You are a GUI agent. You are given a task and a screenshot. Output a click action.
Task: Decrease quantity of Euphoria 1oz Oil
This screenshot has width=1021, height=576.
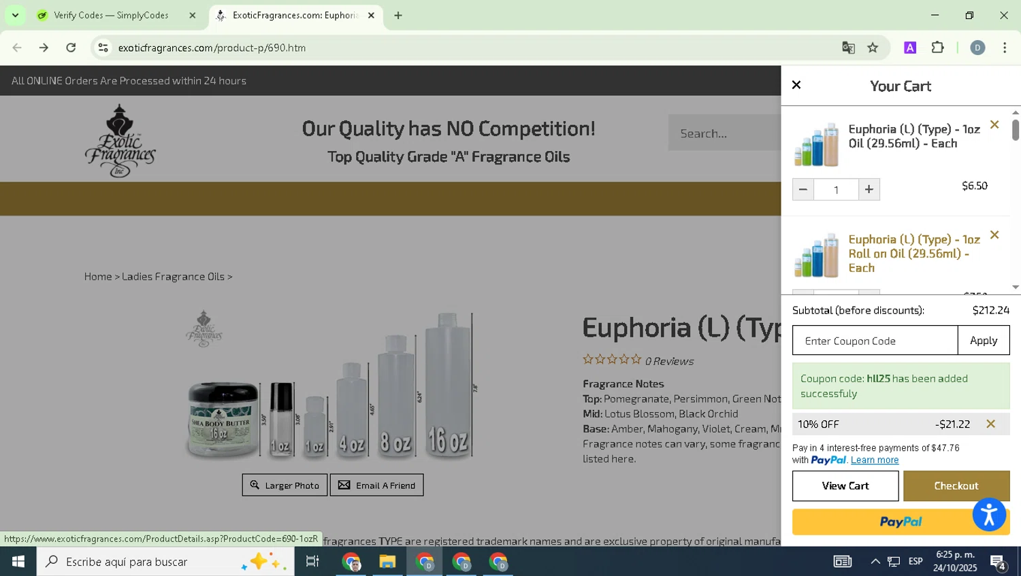click(x=803, y=190)
